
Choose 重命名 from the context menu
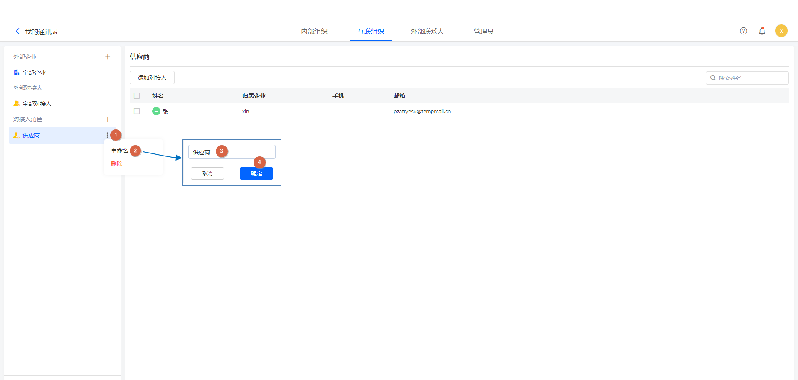[119, 151]
